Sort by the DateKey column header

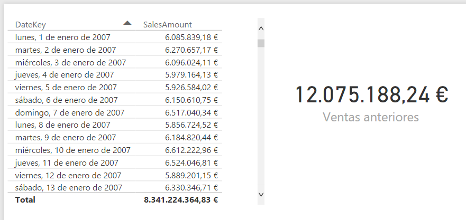(x=30, y=25)
